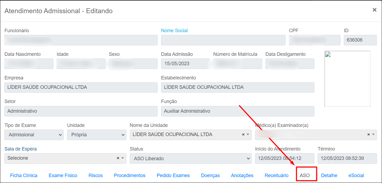Open the Pedido Exames tab
This screenshot has width=382, height=183.
click(173, 175)
